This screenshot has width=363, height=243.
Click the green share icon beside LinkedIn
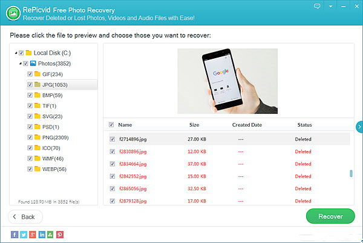50,235
